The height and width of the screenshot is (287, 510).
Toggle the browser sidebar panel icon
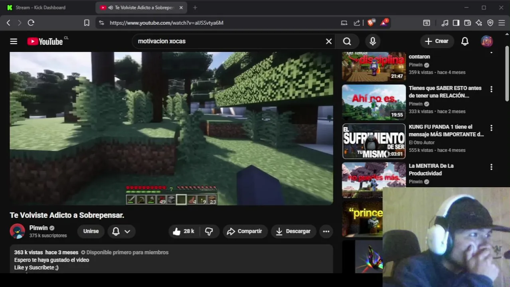point(456,23)
